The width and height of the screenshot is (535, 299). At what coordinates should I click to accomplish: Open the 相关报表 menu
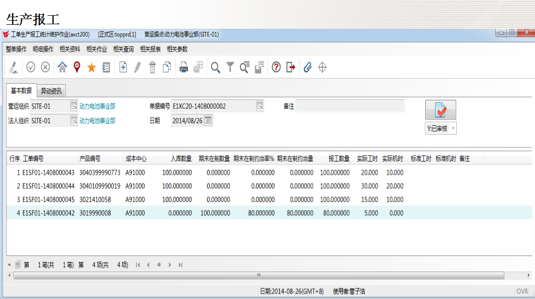[150, 49]
